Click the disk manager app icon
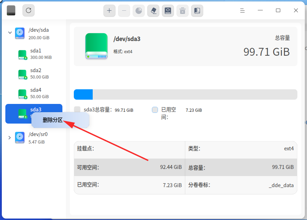307x220 pixels. (x=11, y=10)
